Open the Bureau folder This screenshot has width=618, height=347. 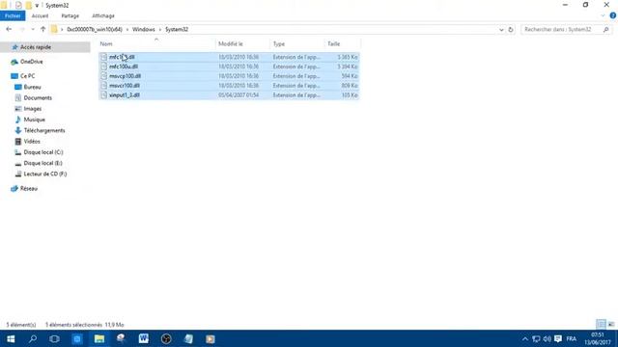click(x=32, y=87)
